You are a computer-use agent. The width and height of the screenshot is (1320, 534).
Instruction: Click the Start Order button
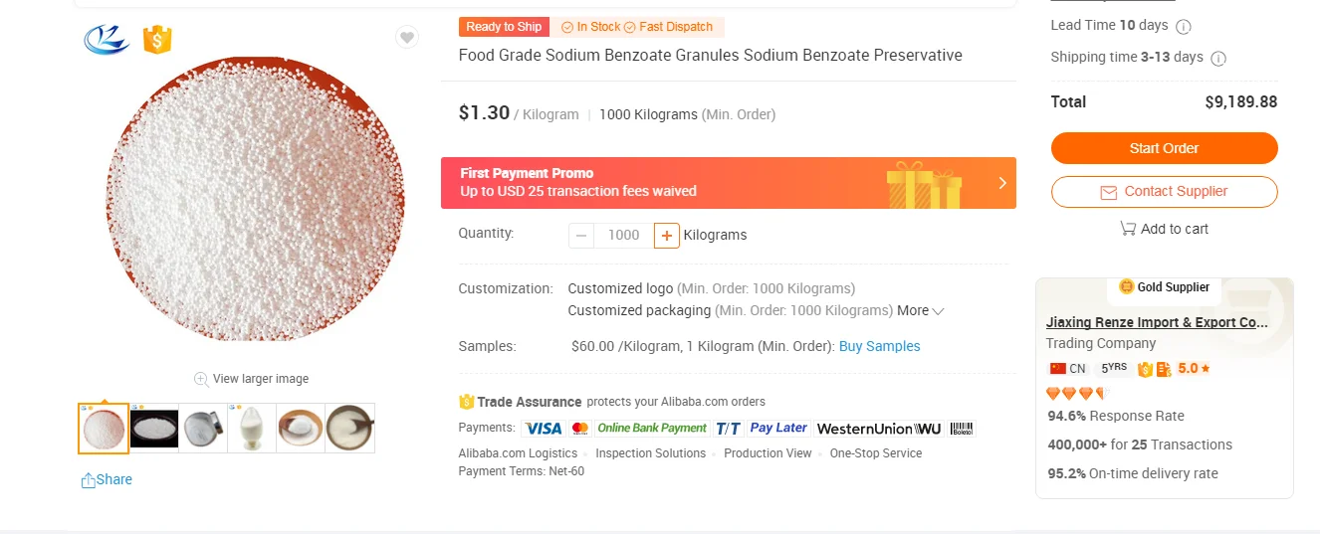pyautogui.click(x=1164, y=148)
